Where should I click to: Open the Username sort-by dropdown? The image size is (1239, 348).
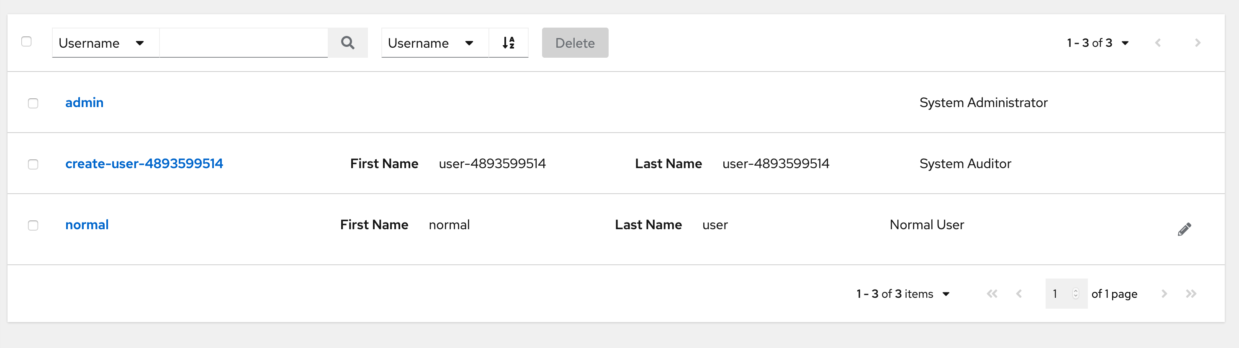pos(435,43)
